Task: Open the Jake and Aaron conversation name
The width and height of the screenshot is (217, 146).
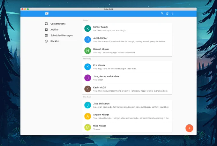Action: tap(101, 104)
